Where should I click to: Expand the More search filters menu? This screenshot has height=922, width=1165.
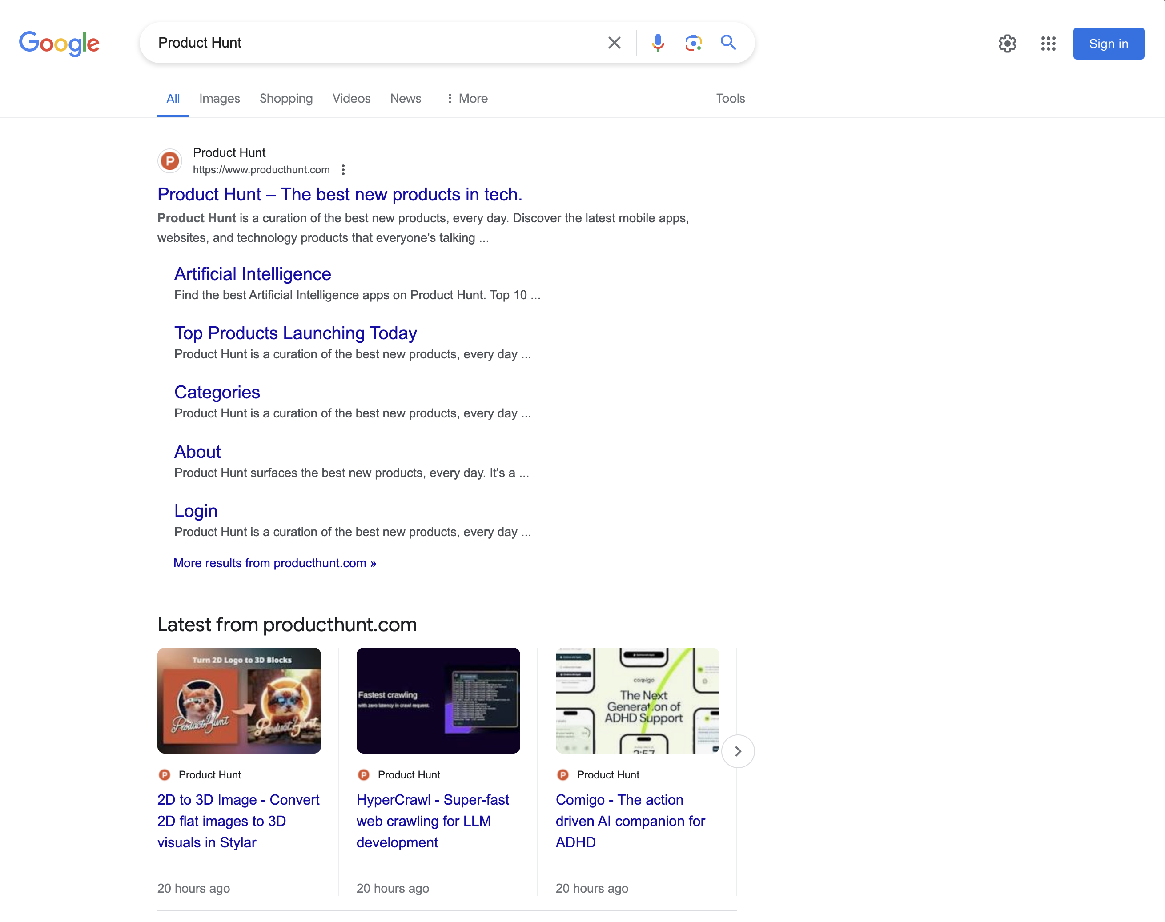467,98
